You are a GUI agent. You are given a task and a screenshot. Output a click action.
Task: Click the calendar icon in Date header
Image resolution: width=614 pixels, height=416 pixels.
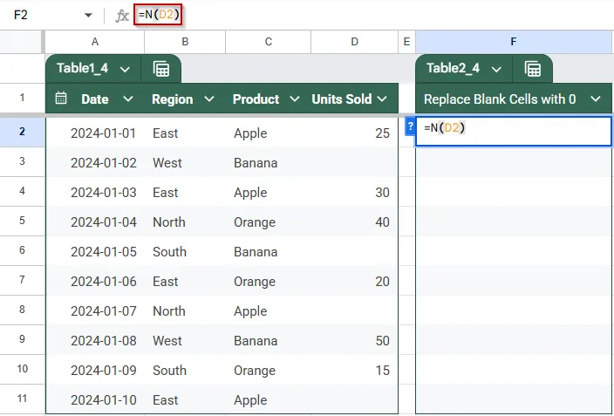(x=61, y=99)
